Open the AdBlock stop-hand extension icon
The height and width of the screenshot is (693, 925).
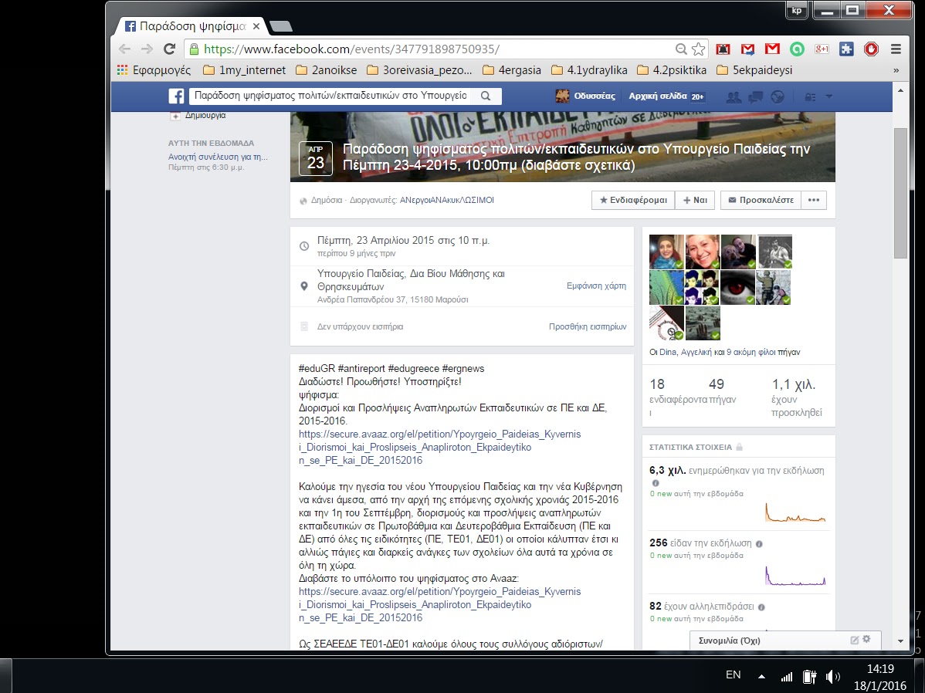[871, 49]
